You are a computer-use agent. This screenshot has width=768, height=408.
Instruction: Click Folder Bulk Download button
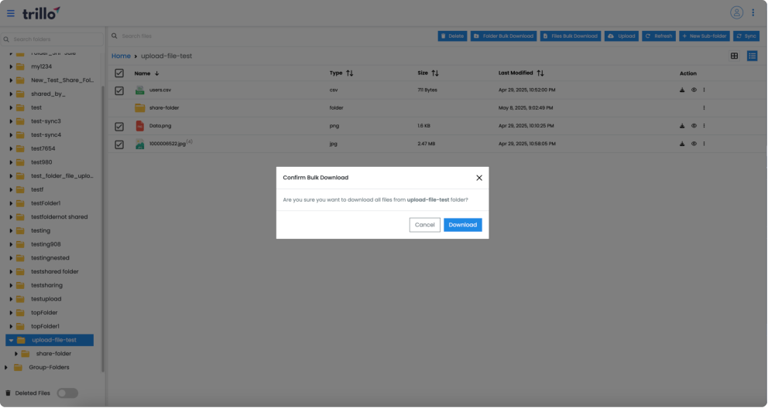click(x=503, y=36)
